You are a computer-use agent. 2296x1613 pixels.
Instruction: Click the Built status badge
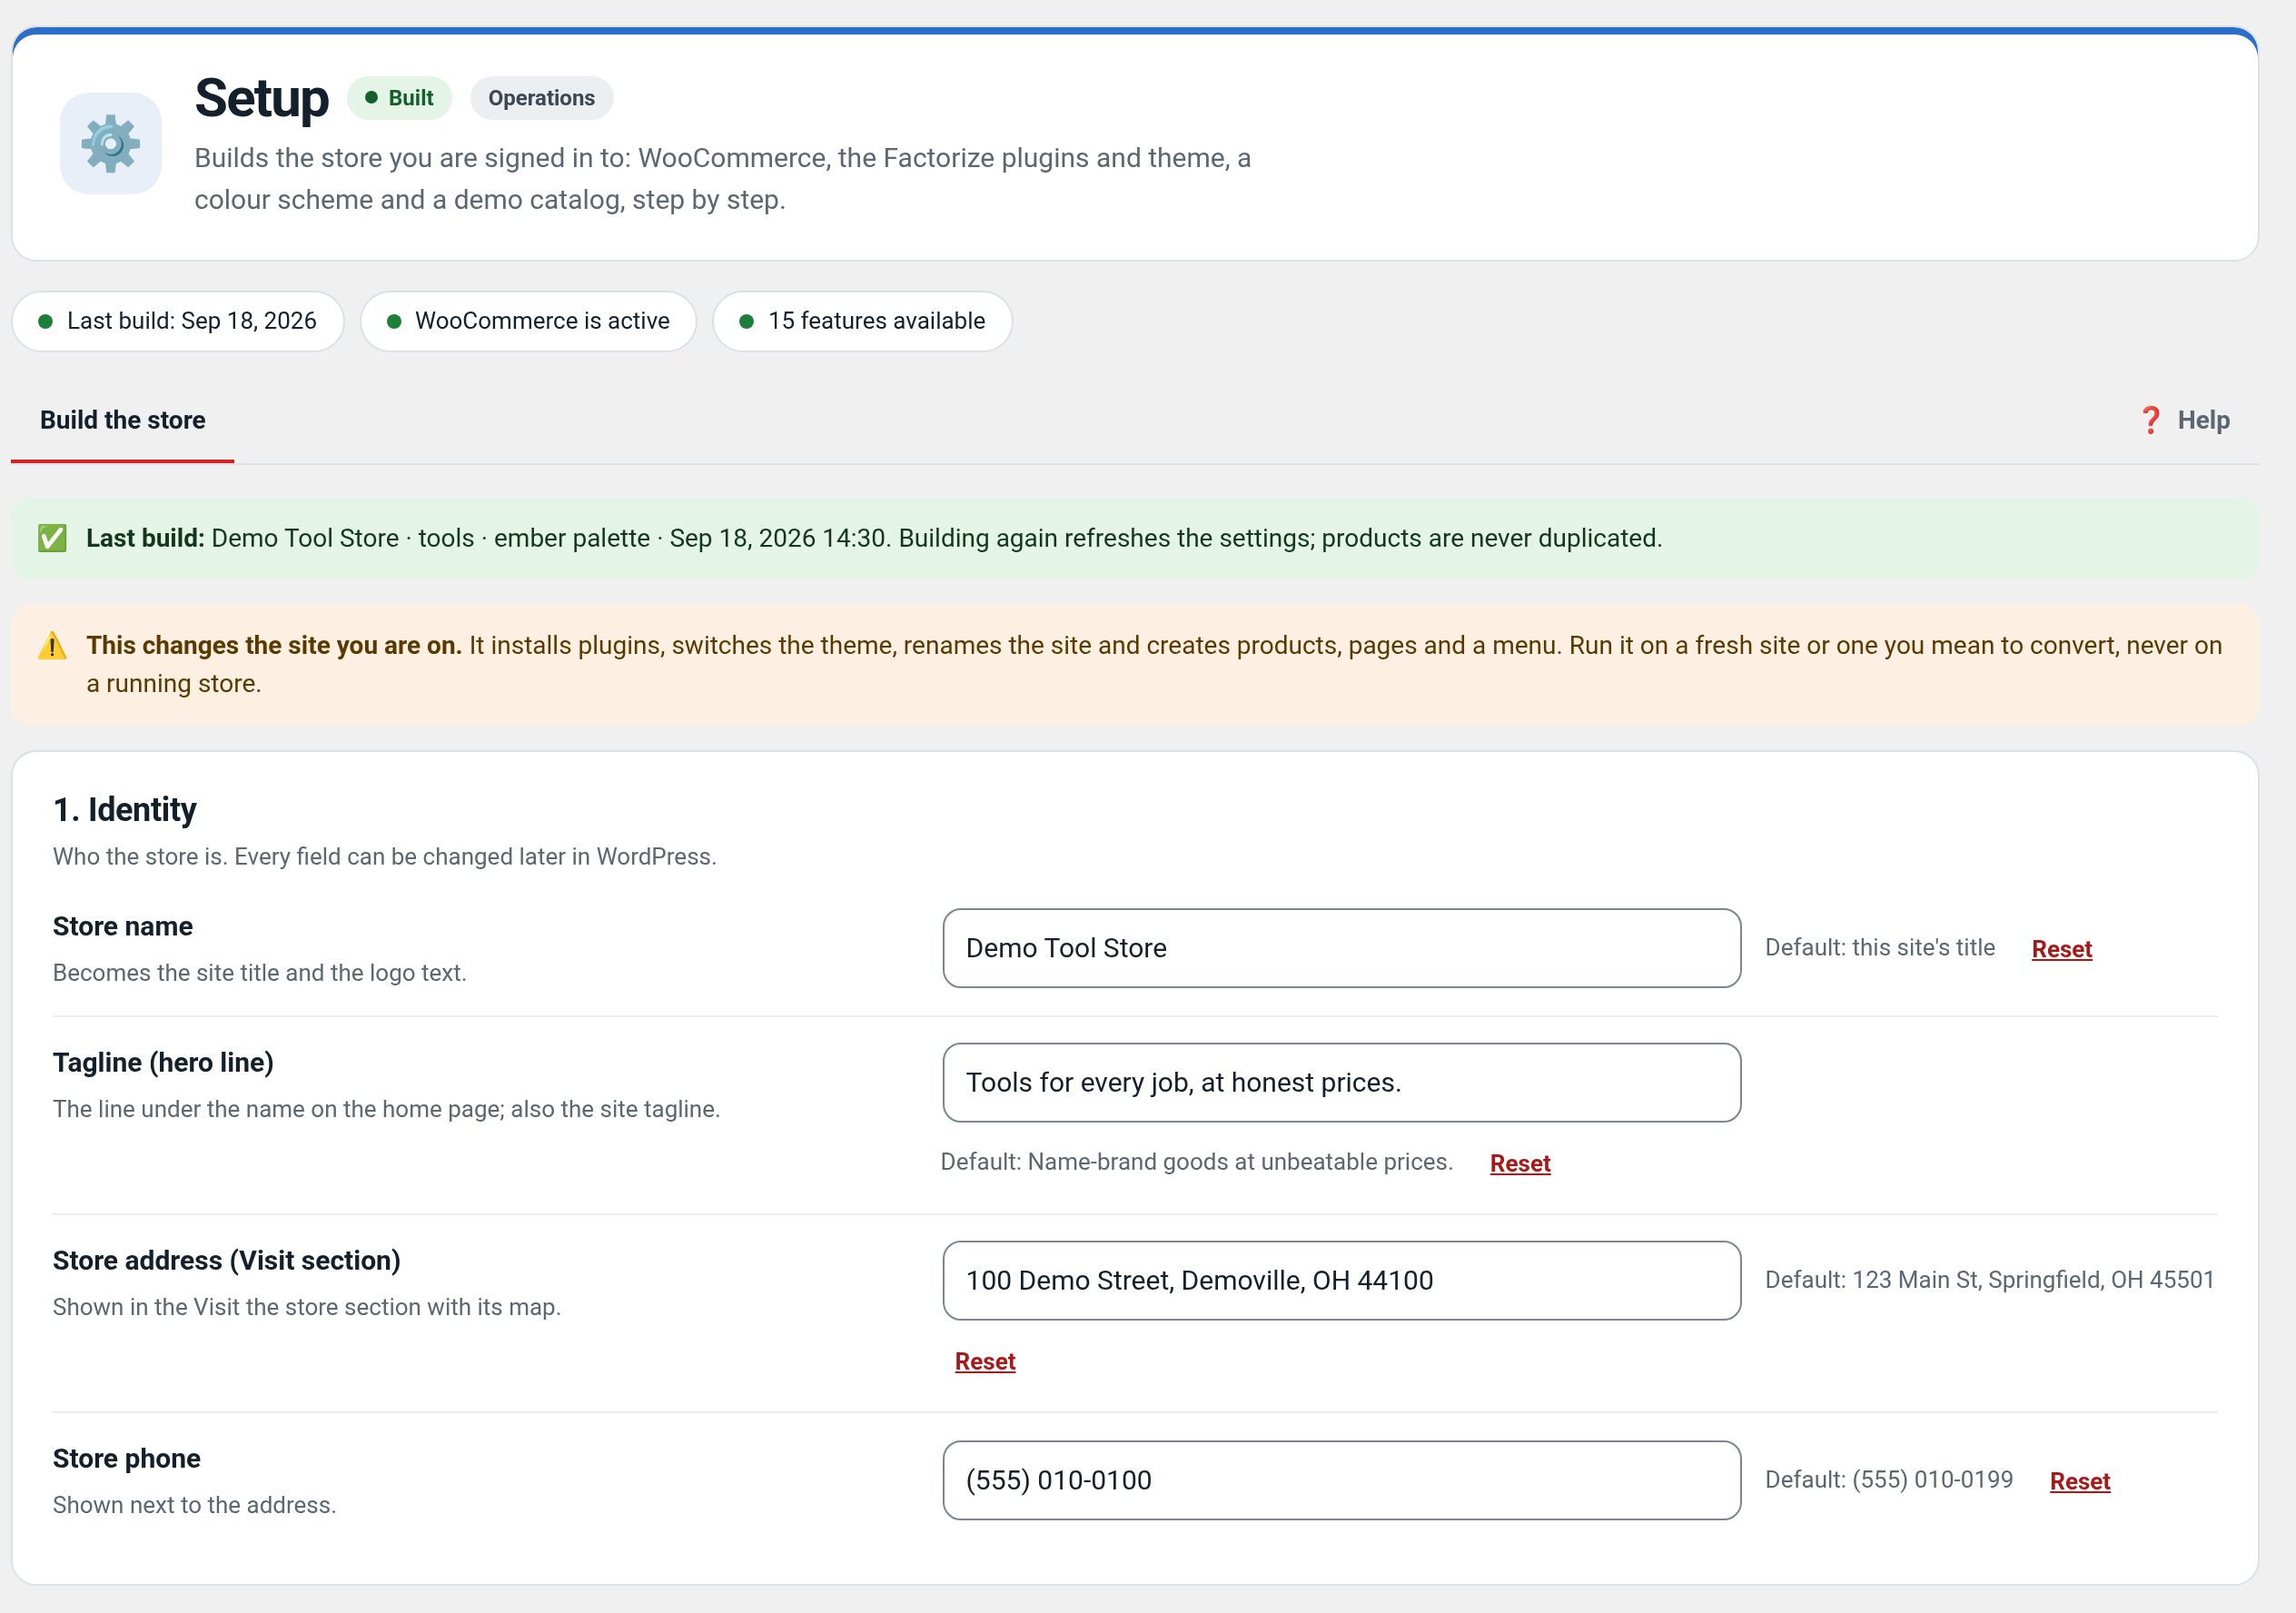click(x=399, y=98)
